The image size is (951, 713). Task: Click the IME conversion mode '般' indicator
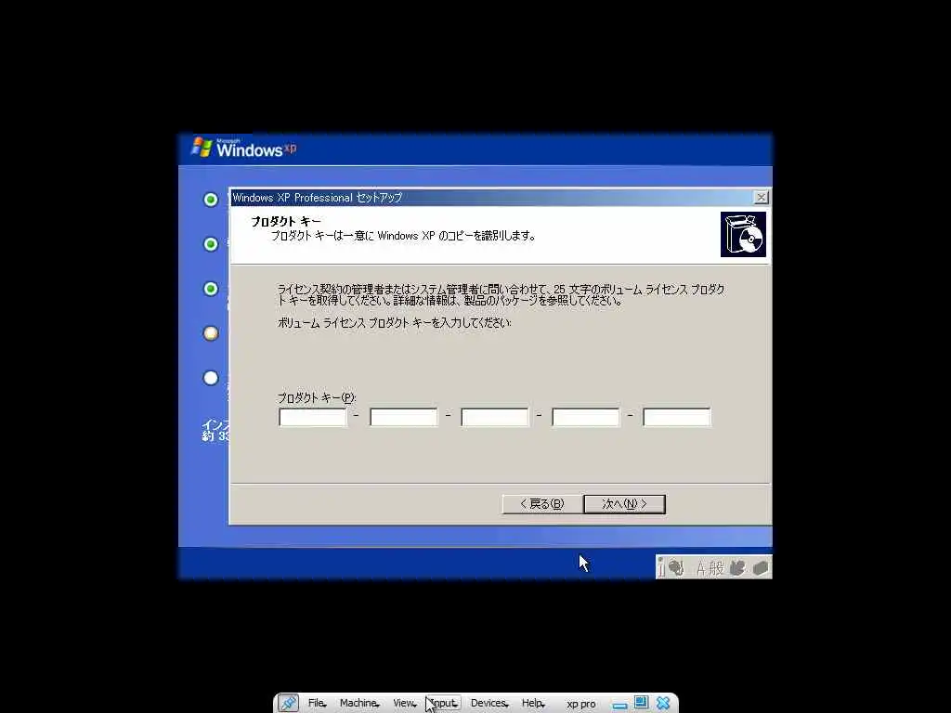[716, 568]
